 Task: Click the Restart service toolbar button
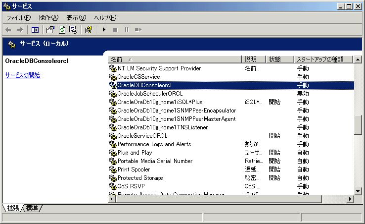pyautogui.click(x=138, y=30)
